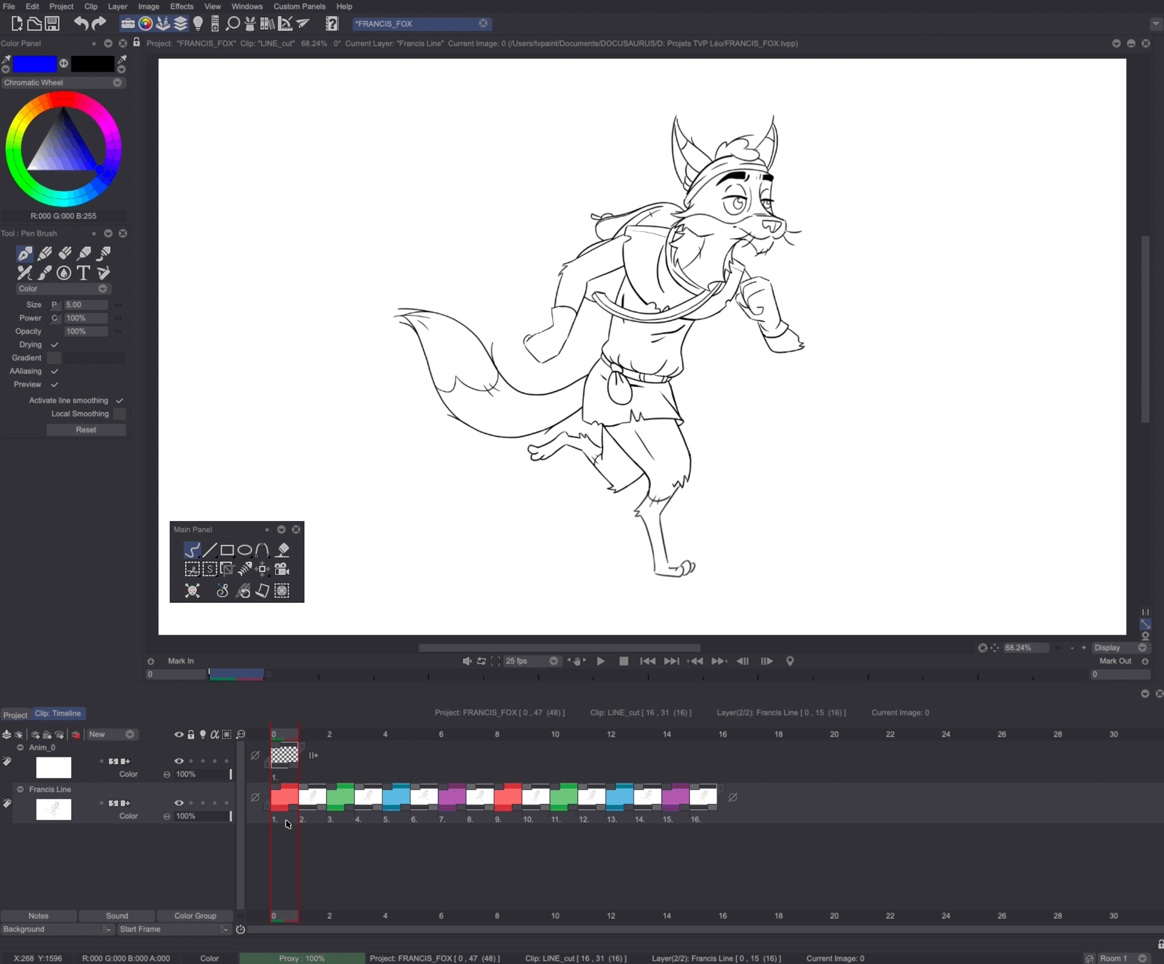Collapse the Anim_0 layer group
Screen dimensions: 1164x964
pyautogui.click(x=20, y=747)
